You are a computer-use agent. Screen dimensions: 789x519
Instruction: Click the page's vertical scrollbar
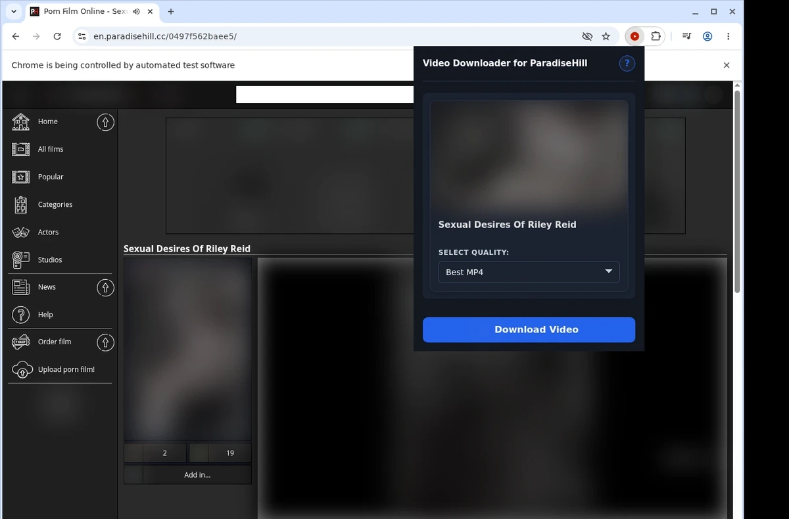click(737, 191)
